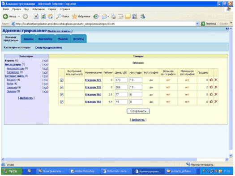Click hand icon in Ericsson T39 row
Viewport: 235px width, 176px height.
211,87
